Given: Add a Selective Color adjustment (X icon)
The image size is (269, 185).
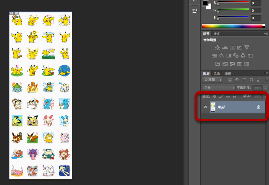Looking at the screenshot, I should [x=240, y=64].
